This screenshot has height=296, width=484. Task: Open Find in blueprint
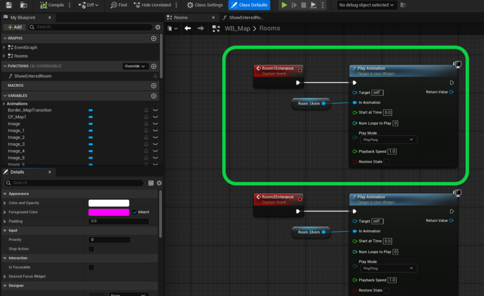119,5
